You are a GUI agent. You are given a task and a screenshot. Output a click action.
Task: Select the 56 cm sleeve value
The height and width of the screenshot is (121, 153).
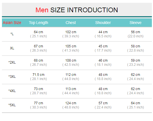(136, 32)
